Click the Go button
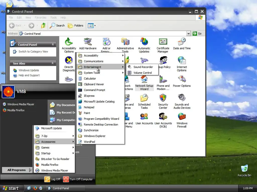 click(197, 33)
